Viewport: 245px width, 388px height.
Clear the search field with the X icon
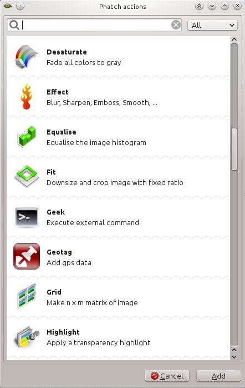176,25
